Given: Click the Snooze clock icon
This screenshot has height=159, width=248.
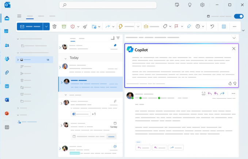Looking at the screenshot, I should (198, 26).
